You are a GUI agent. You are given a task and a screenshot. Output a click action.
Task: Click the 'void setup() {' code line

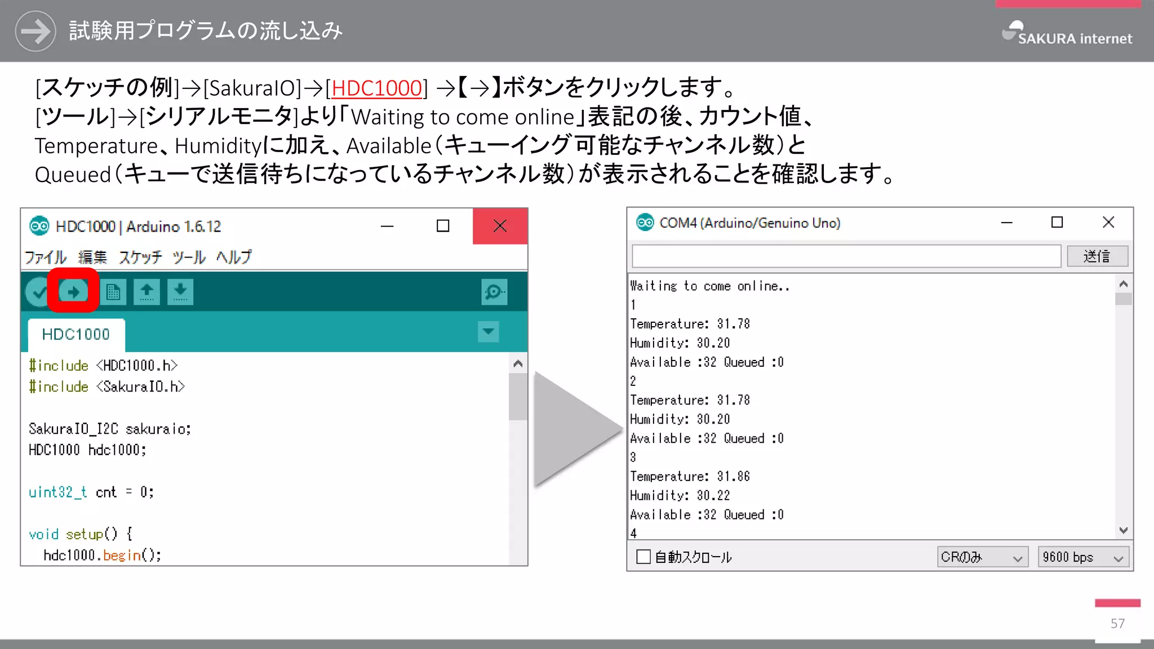coord(80,534)
